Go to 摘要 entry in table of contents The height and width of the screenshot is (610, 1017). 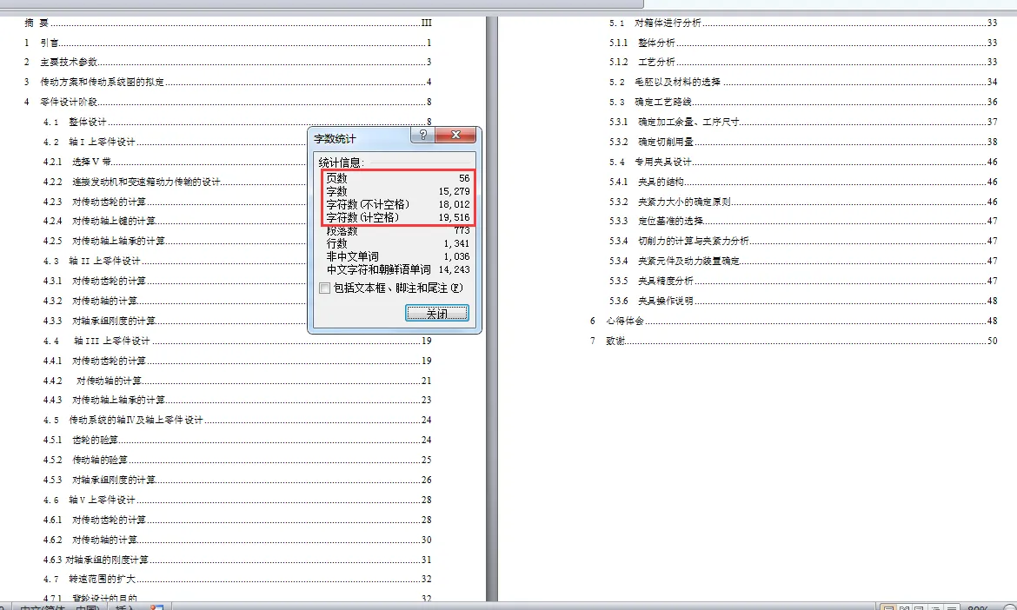coord(228,23)
